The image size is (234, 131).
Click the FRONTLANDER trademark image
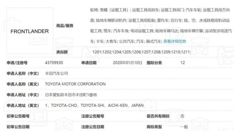pos(30,31)
